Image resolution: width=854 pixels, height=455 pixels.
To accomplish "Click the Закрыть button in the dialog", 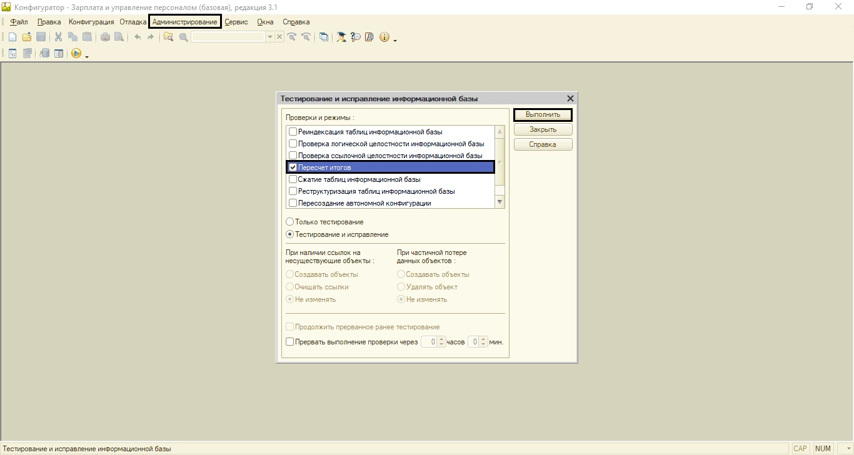I will [x=543, y=129].
